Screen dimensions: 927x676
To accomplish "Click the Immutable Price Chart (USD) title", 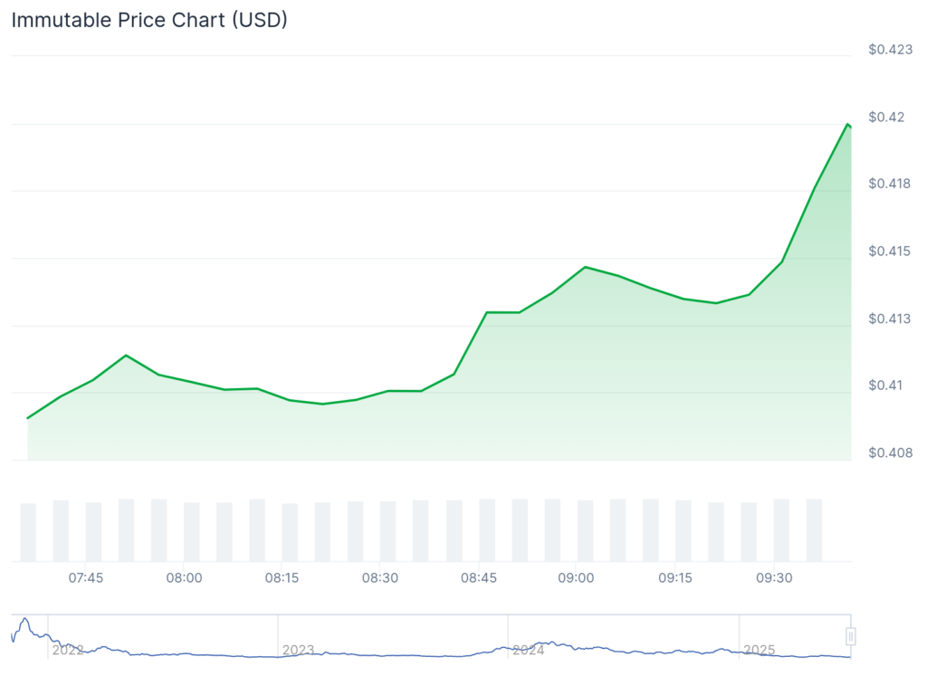I will coord(149,20).
